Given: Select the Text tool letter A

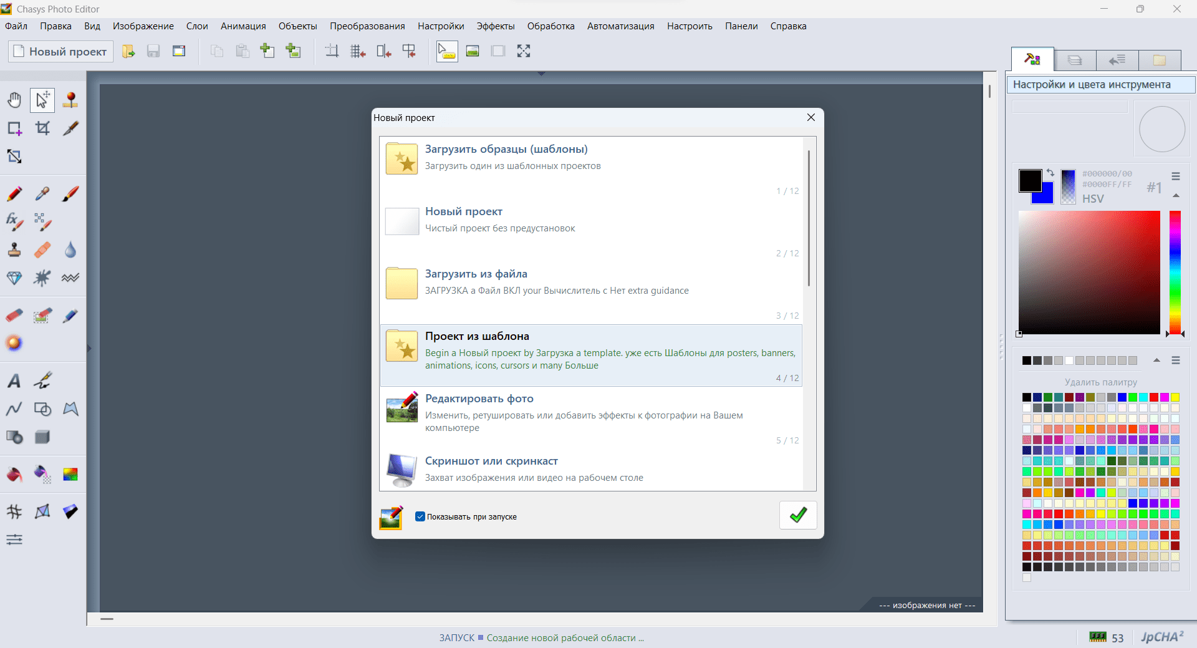Looking at the screenshot, I should (x=14, y=381).
